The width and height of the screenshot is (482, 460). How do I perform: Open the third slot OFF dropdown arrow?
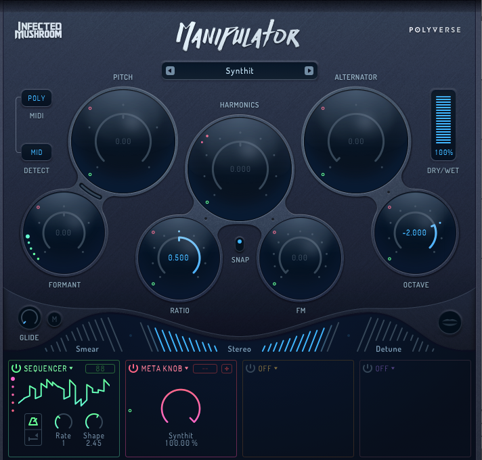(276, 368)
